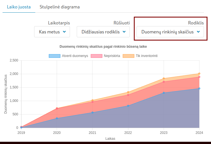211x144 pixels.
Task: Select the orange Tik inventorinti point at 2023
Action: [164, 79]
